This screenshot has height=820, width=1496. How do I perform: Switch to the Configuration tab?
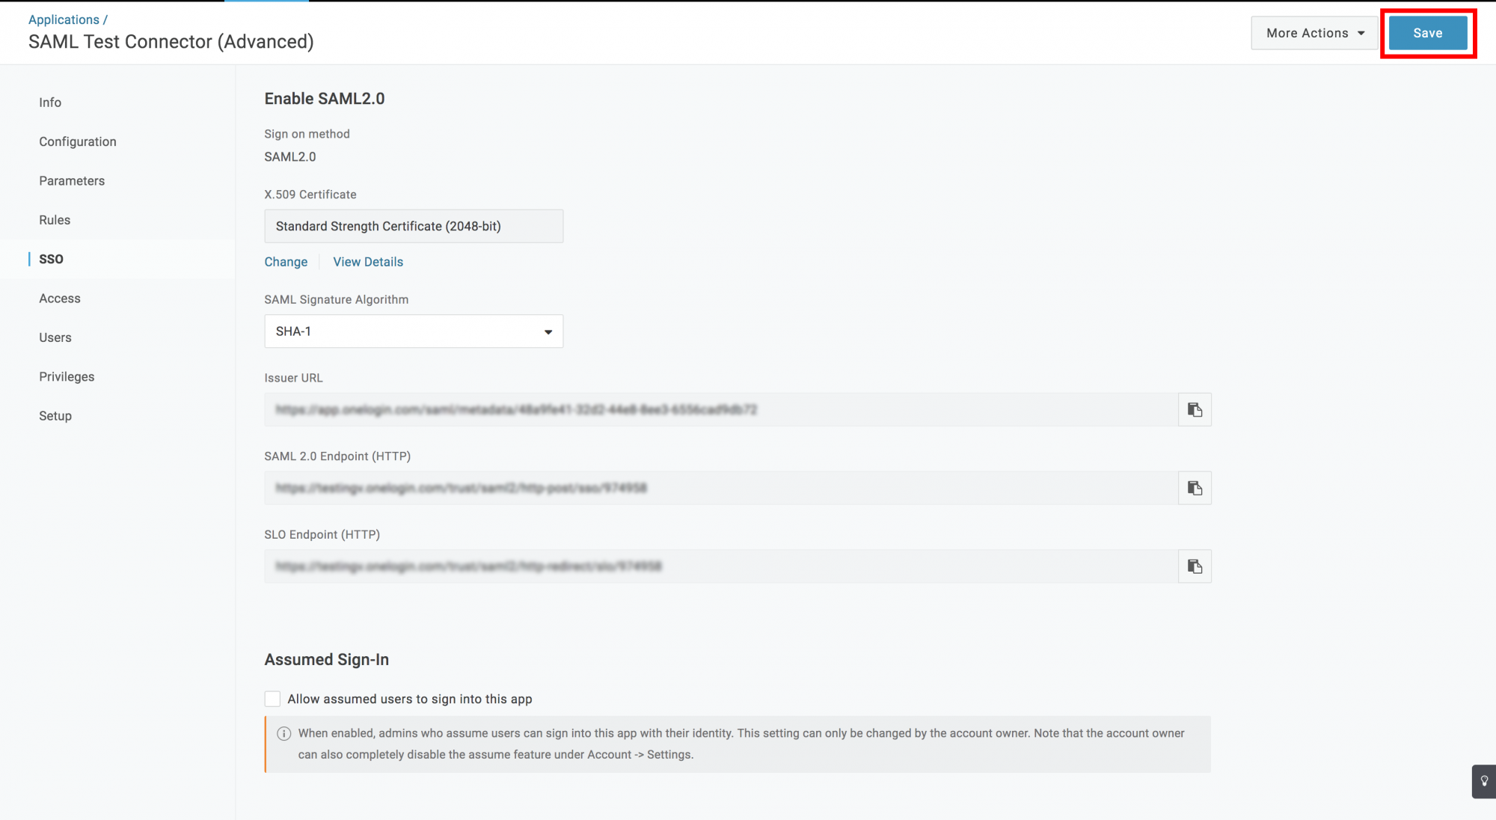coord(78,141)
